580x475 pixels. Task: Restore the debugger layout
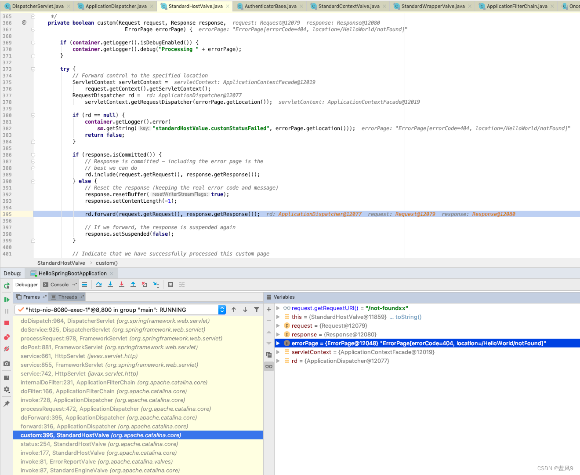point(7,377)
